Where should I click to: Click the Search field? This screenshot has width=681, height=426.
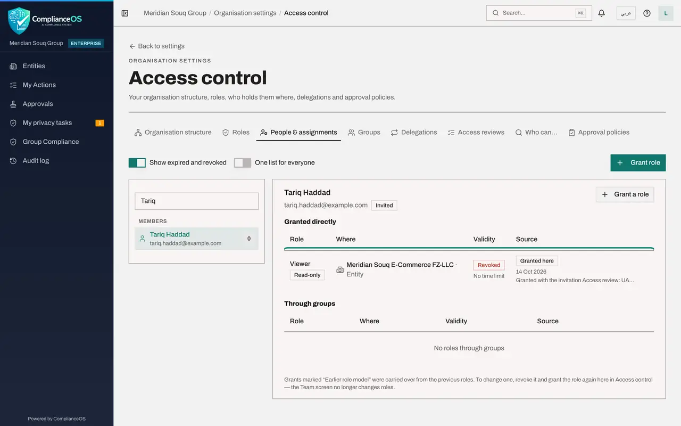539,13
